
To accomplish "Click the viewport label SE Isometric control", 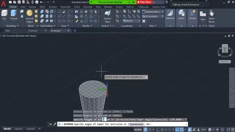I will pyautogui.click(x=10, y=36).
